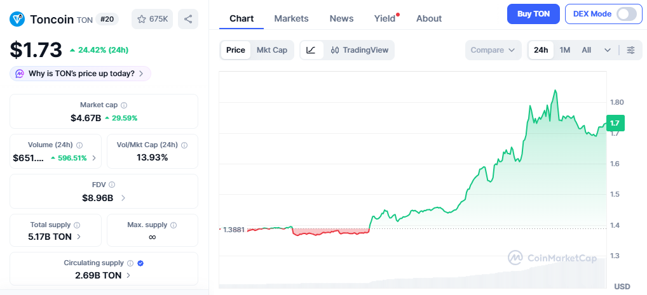This screenshot has width=647, height=295.
Task: Toggle DEX Mode switch
Action: pyautogui.click(x=627, y=14)
